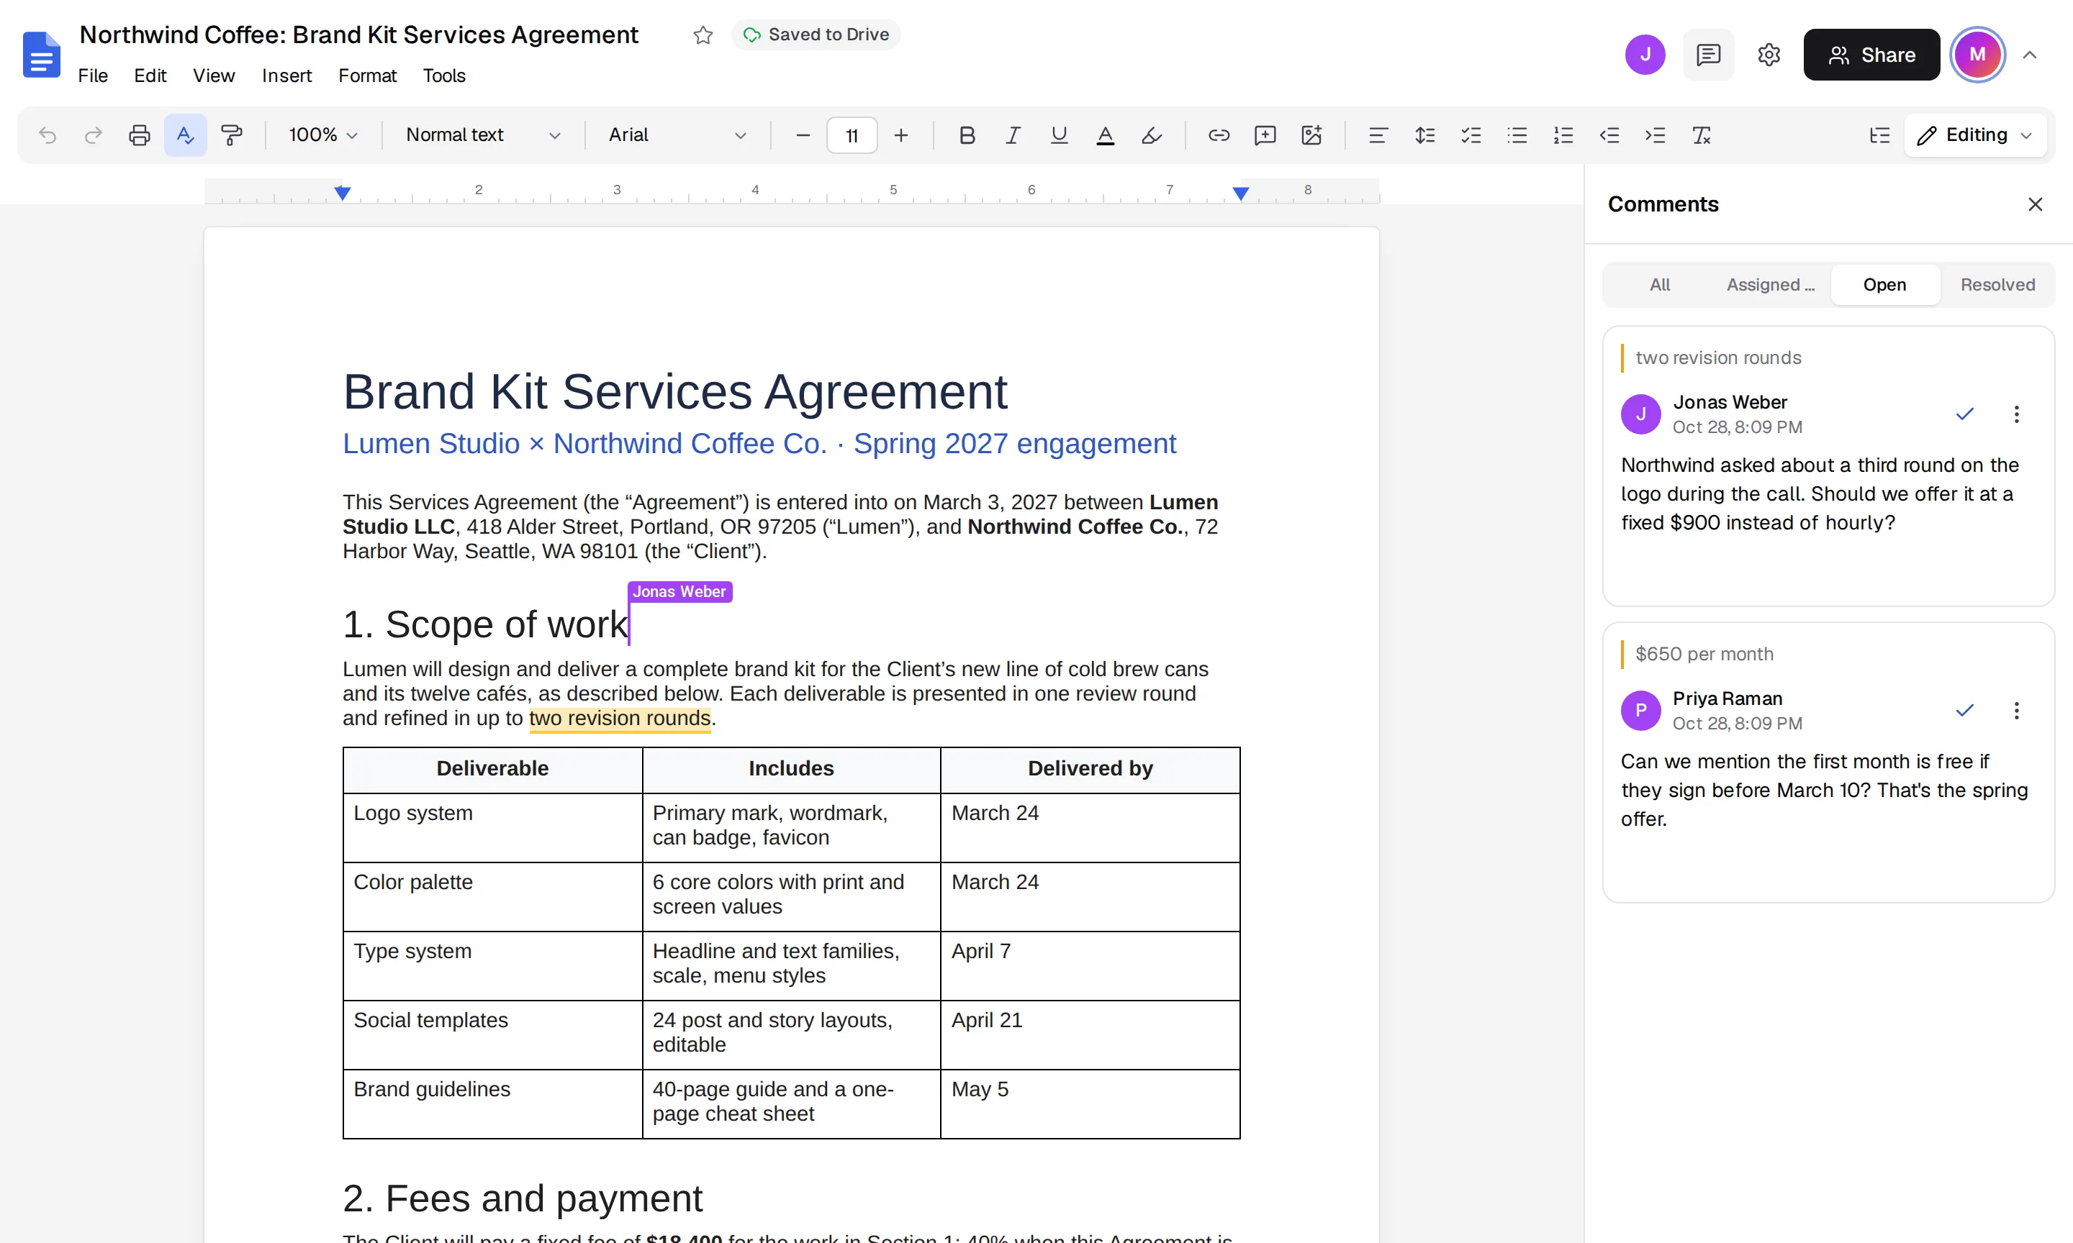Insert a numbered list

click(1563, 135)
